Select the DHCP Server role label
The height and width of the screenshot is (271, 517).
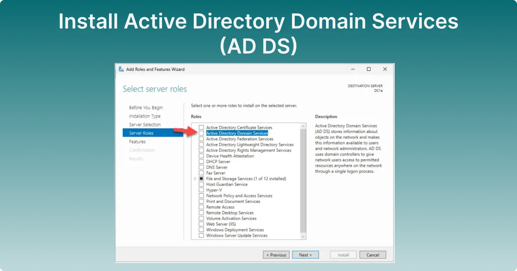point(218,161)
